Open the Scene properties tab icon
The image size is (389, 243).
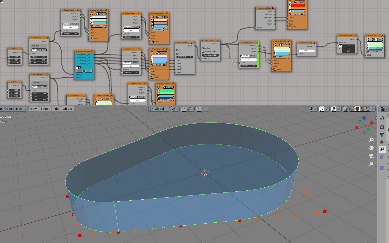(x=382, y=149)
